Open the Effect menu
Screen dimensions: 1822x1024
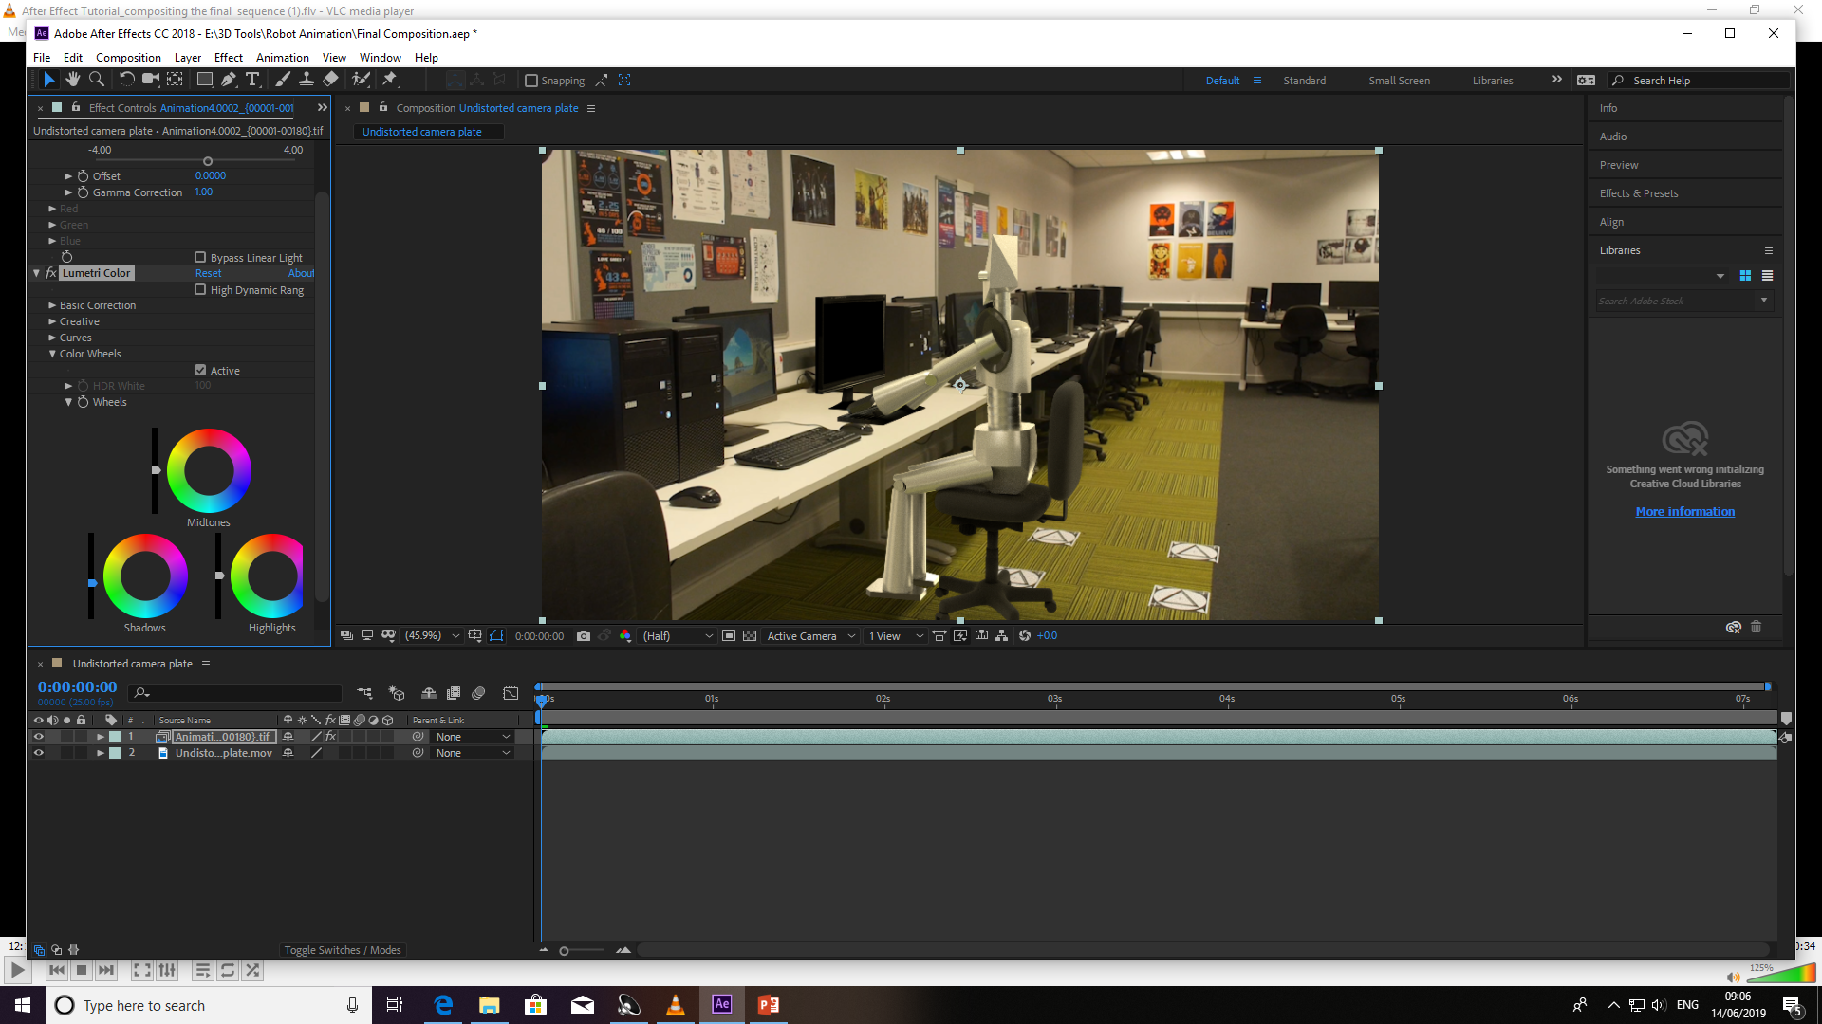tap(229, 58)
